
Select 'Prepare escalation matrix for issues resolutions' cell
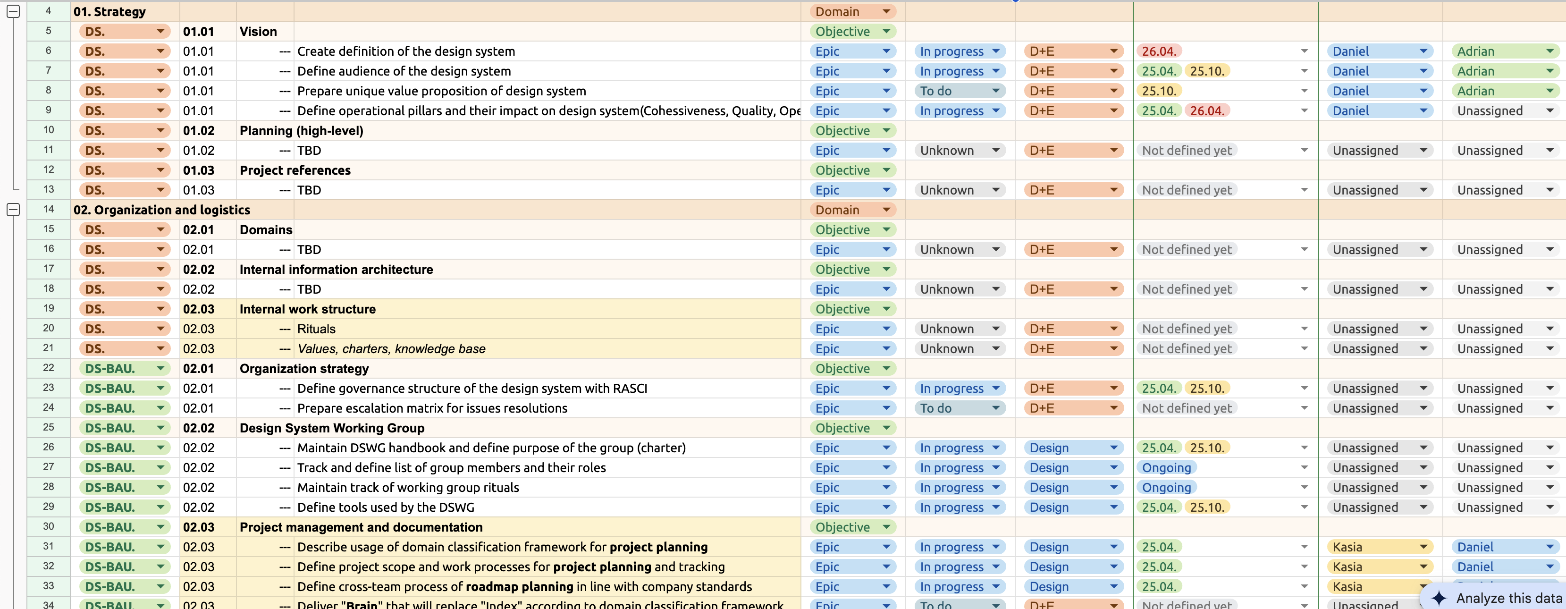point(547,408)
